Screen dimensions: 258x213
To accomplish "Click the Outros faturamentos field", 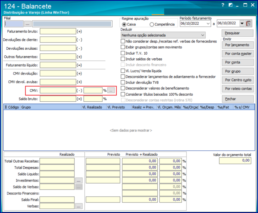I will click(x=58, y=57).
